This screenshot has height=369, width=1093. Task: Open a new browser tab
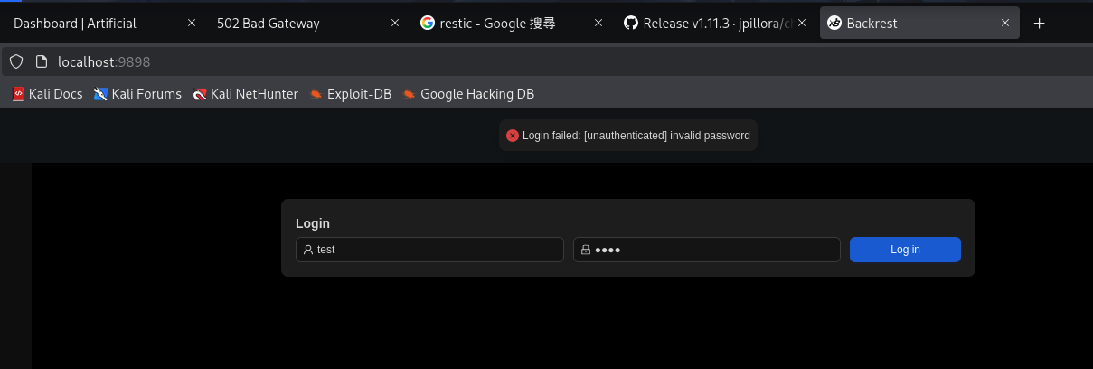tap(1040, 24)
